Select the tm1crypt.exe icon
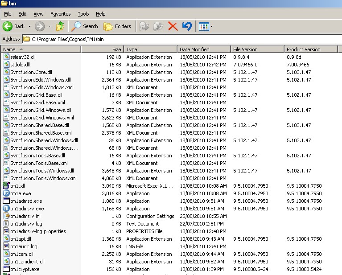The image size is (342, 275). pyautogui.click(x=6, y=269)
